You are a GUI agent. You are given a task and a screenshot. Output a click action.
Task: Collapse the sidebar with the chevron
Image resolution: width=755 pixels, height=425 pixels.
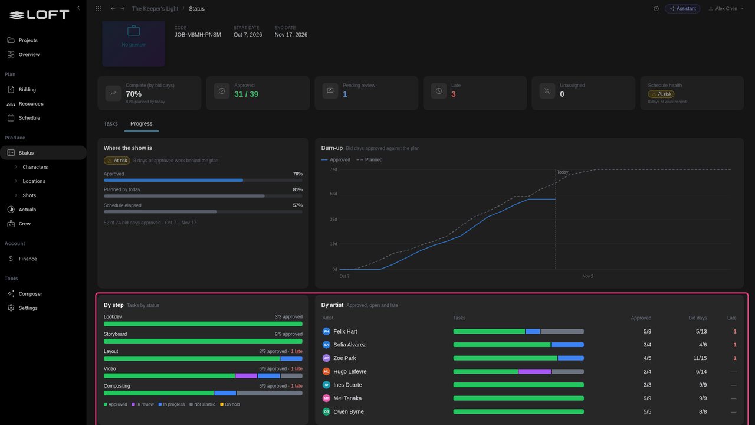pyautogui.click(x=78, y=8)
